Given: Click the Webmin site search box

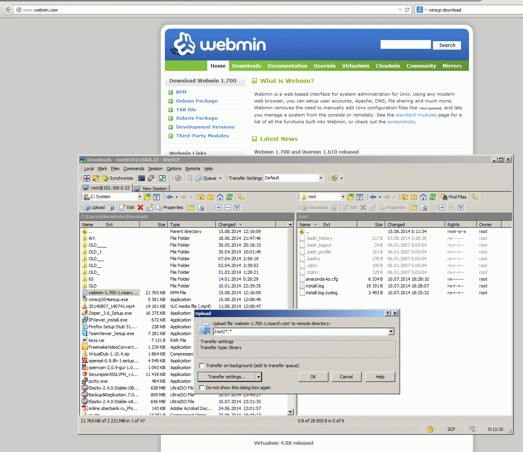Looking at the screenshot, I should (406, 44).
